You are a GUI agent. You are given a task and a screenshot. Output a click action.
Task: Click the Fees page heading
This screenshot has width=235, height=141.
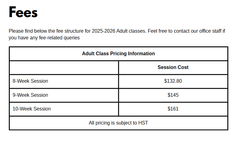click(23, 13)
